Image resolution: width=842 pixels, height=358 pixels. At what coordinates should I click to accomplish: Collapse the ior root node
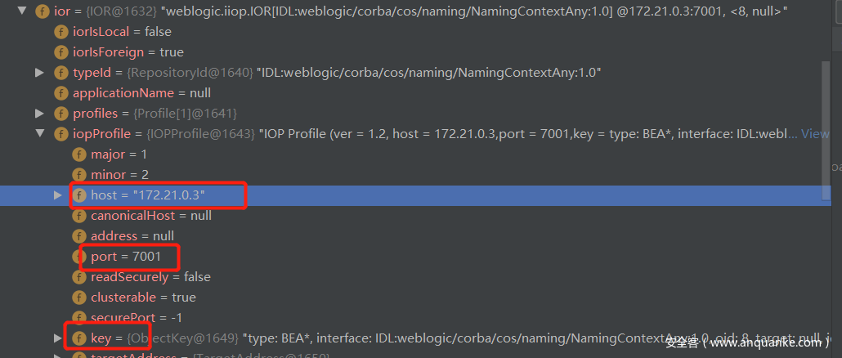point(22,11)
